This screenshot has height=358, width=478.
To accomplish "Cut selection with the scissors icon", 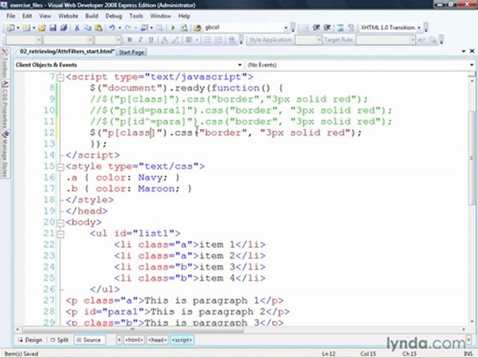I will point(77,28).
